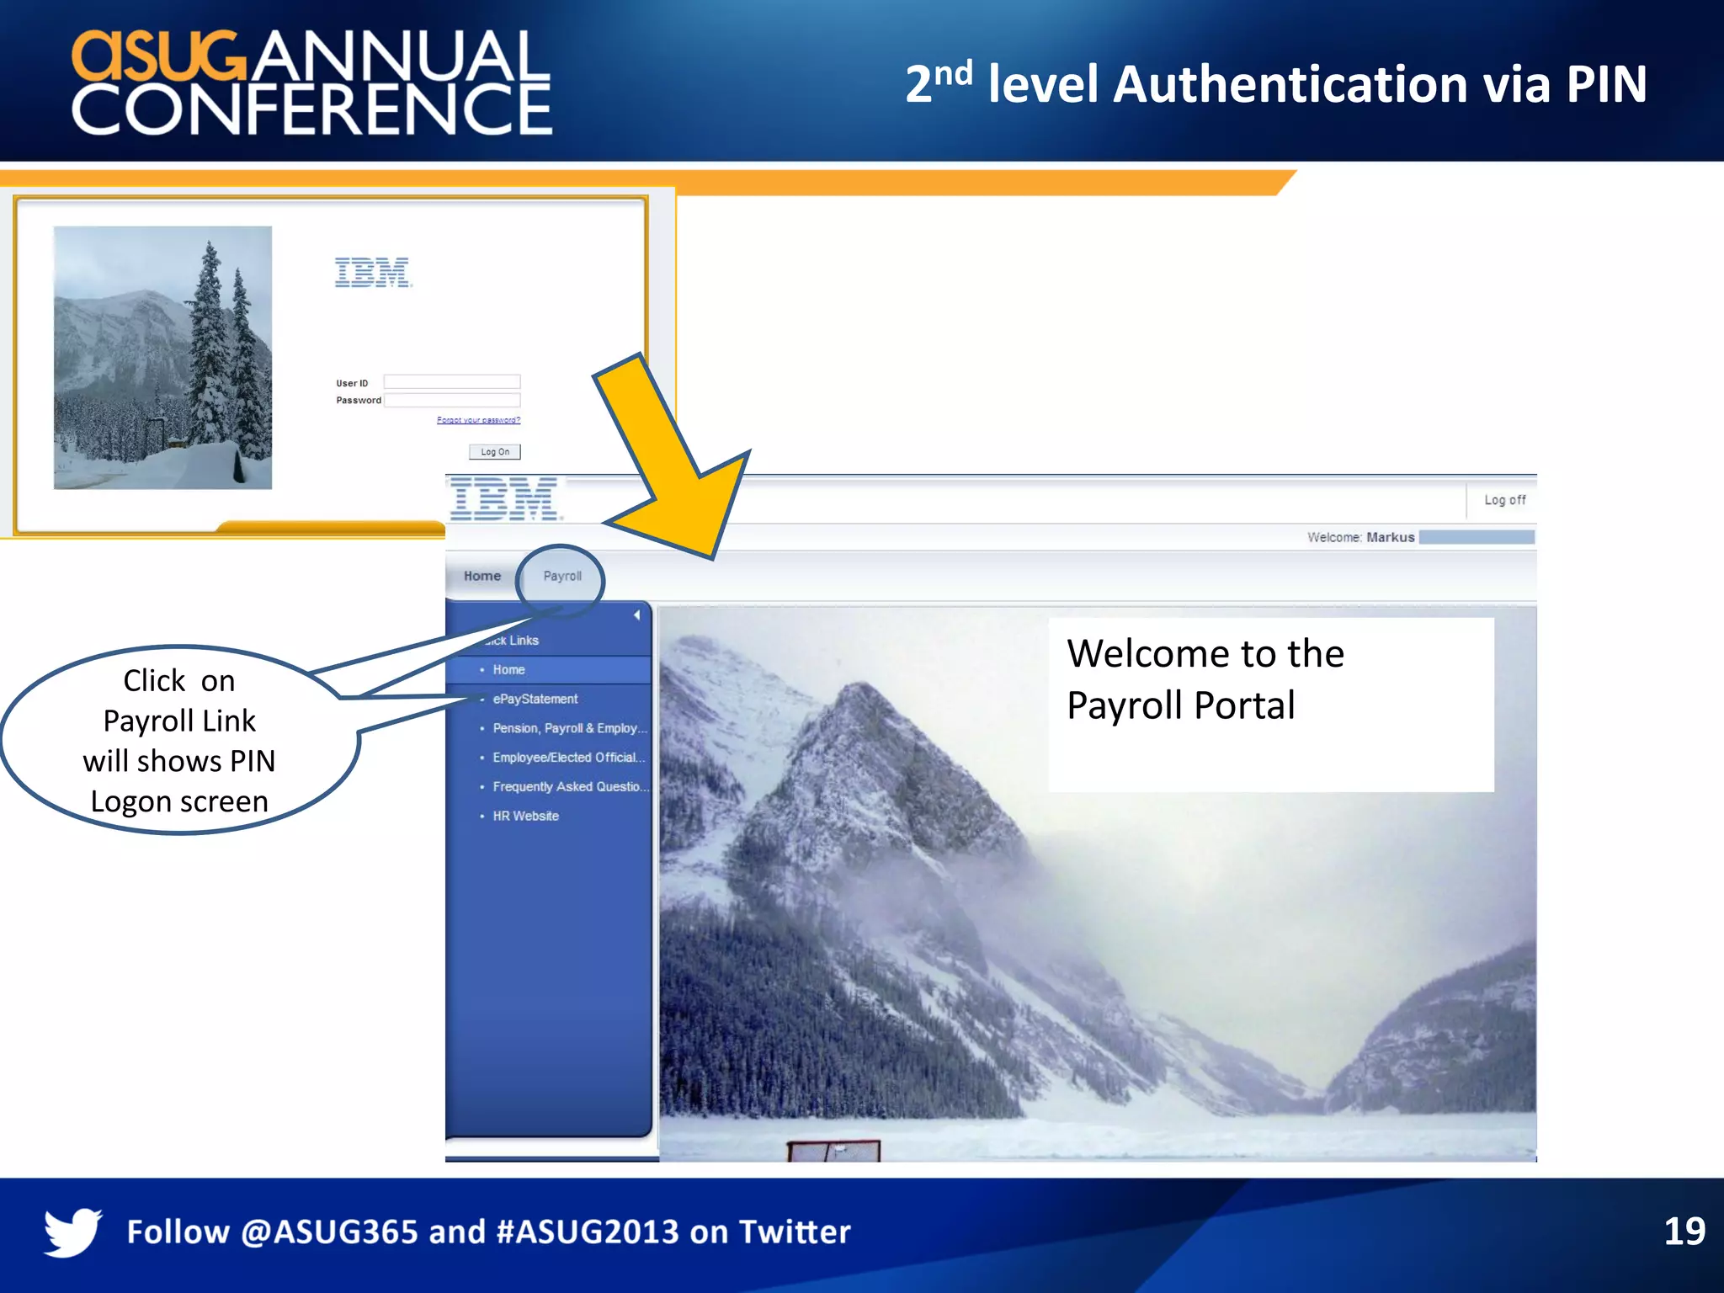This screenshot has width=1724, height=1293.
Task: Open Pension, Payroll & Employ... link
Action: coord(570,728)
